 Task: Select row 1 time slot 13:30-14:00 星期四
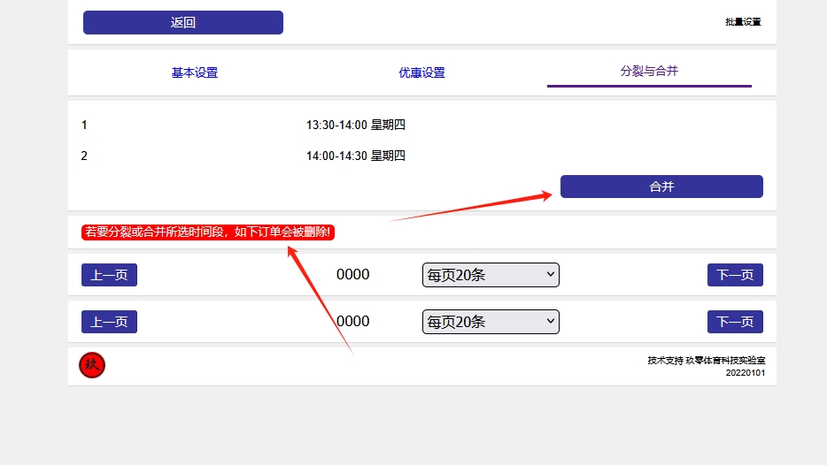pos(355,125)
